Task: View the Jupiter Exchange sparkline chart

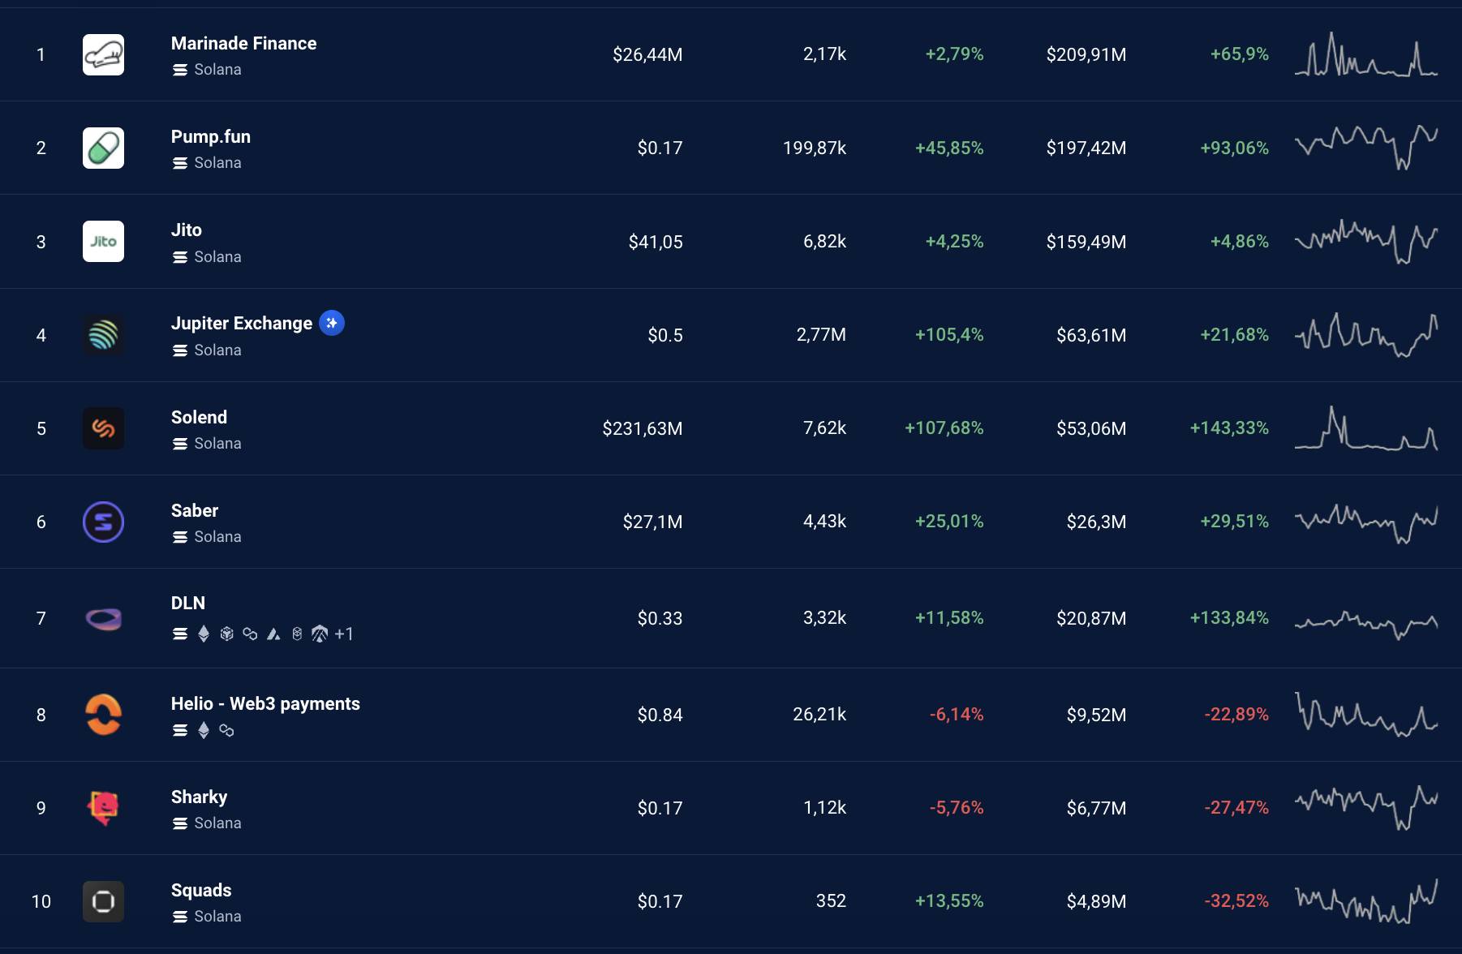Action: (1366, 335)
